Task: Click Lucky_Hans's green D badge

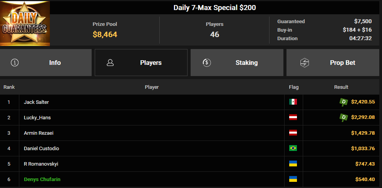Action: (344, 117)
